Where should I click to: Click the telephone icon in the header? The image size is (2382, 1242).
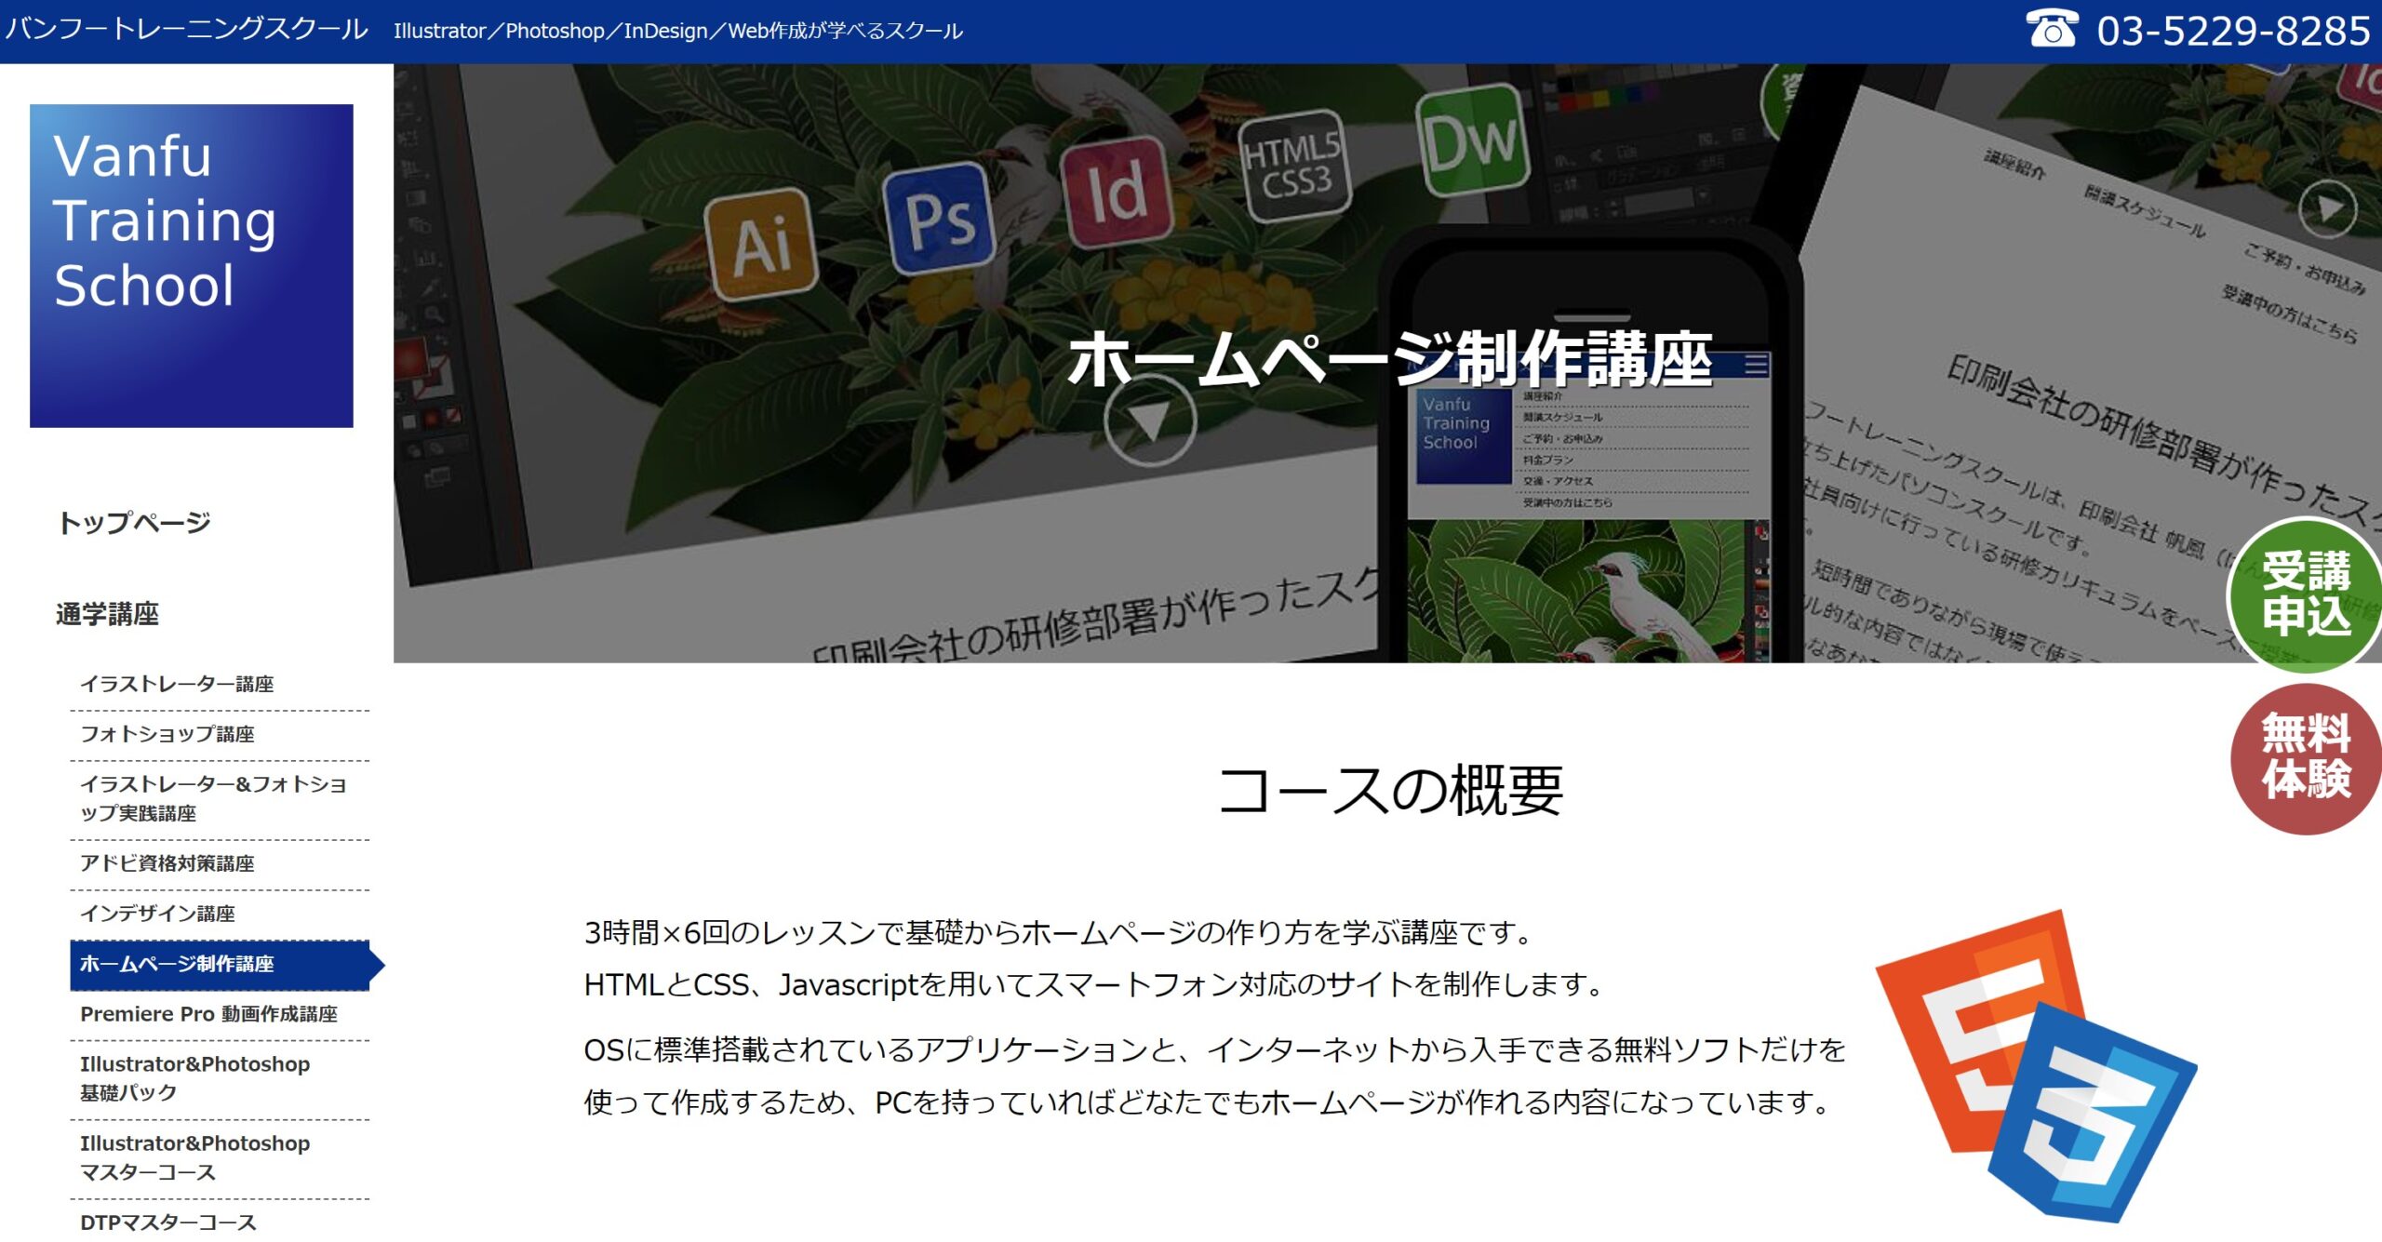pos(2051,28)
